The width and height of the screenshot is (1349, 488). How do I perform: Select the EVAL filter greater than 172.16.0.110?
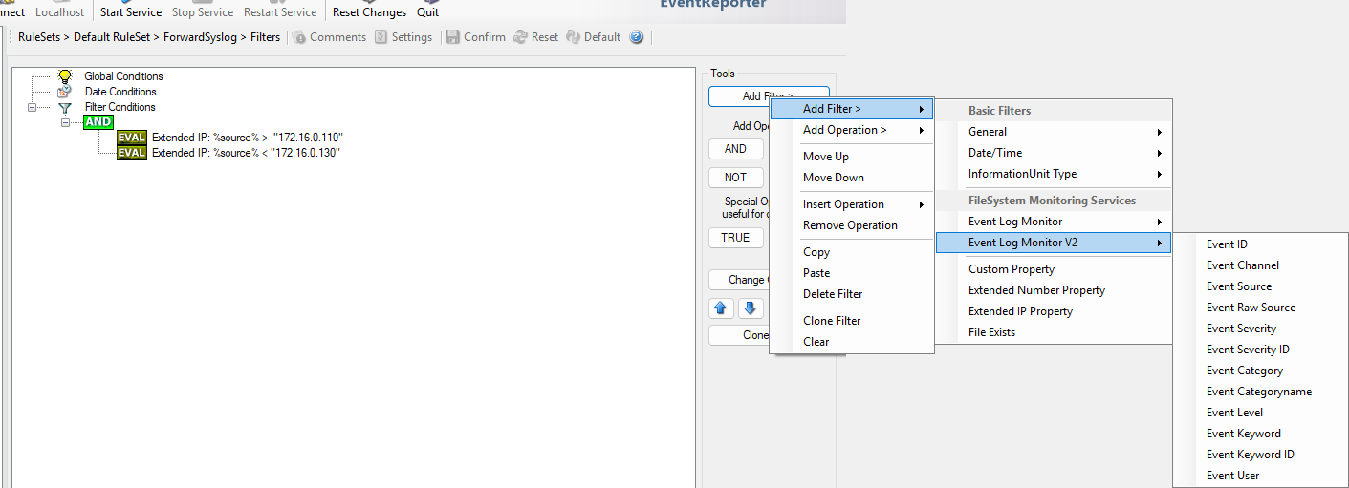pos(229,138)
